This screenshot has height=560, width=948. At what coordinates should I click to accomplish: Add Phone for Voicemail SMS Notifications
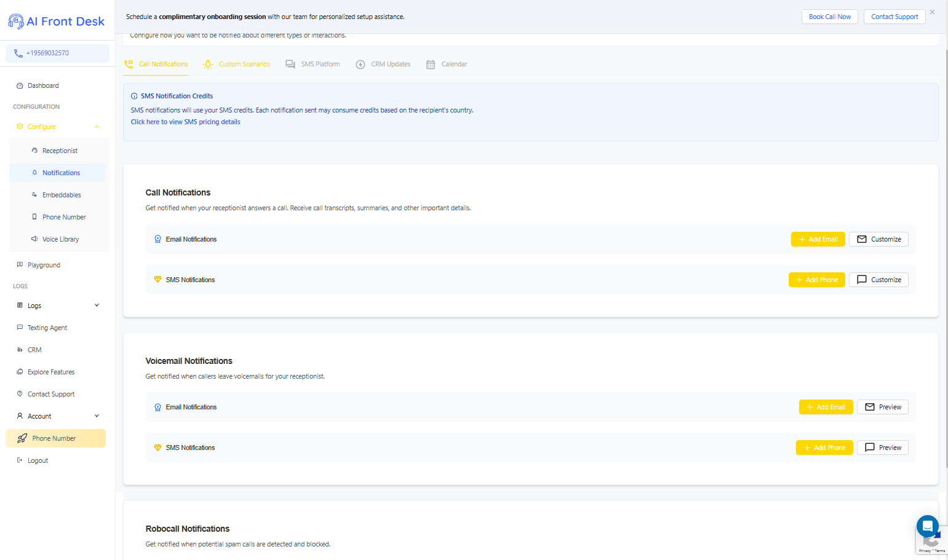point(824,448)
